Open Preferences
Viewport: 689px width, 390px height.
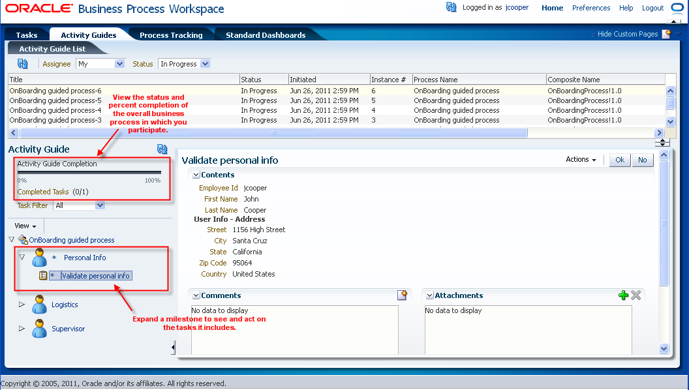point(591,7)
